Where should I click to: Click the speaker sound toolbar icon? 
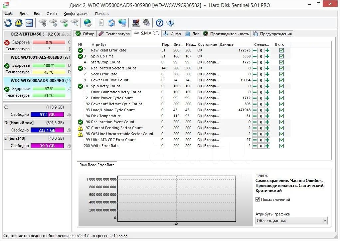(x=146, y=23)
